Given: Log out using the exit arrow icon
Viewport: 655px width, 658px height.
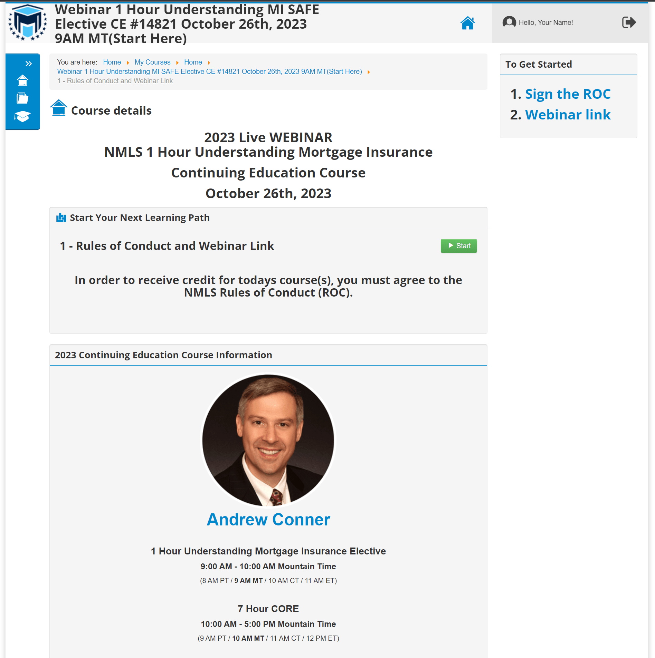Looking at the screenshot, I should (x=629, y=22).
